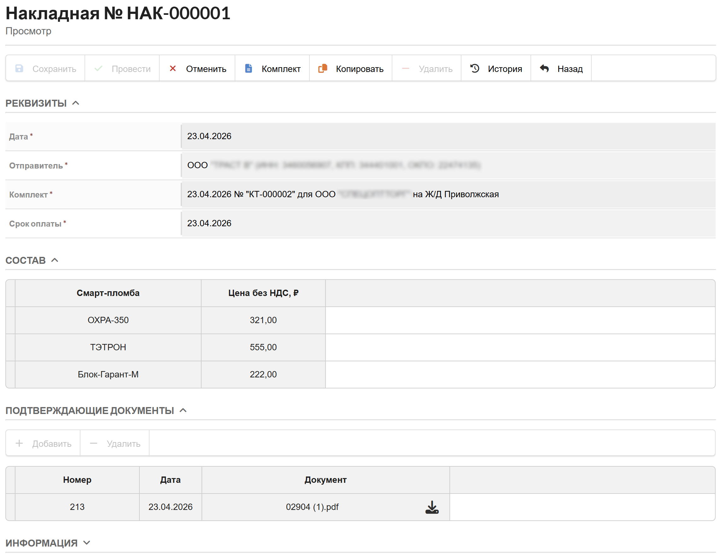Click the row selector beside document 213

(10, 507)
